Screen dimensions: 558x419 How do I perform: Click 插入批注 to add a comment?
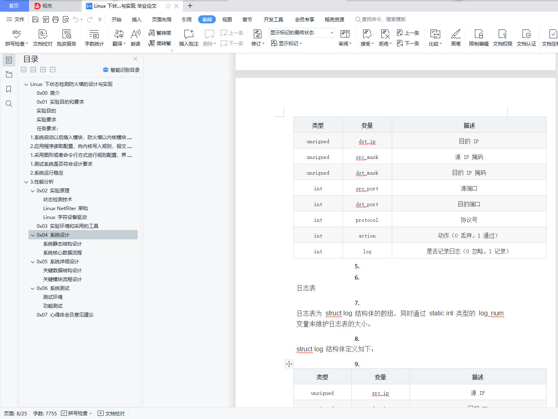(x=188, y=38)
